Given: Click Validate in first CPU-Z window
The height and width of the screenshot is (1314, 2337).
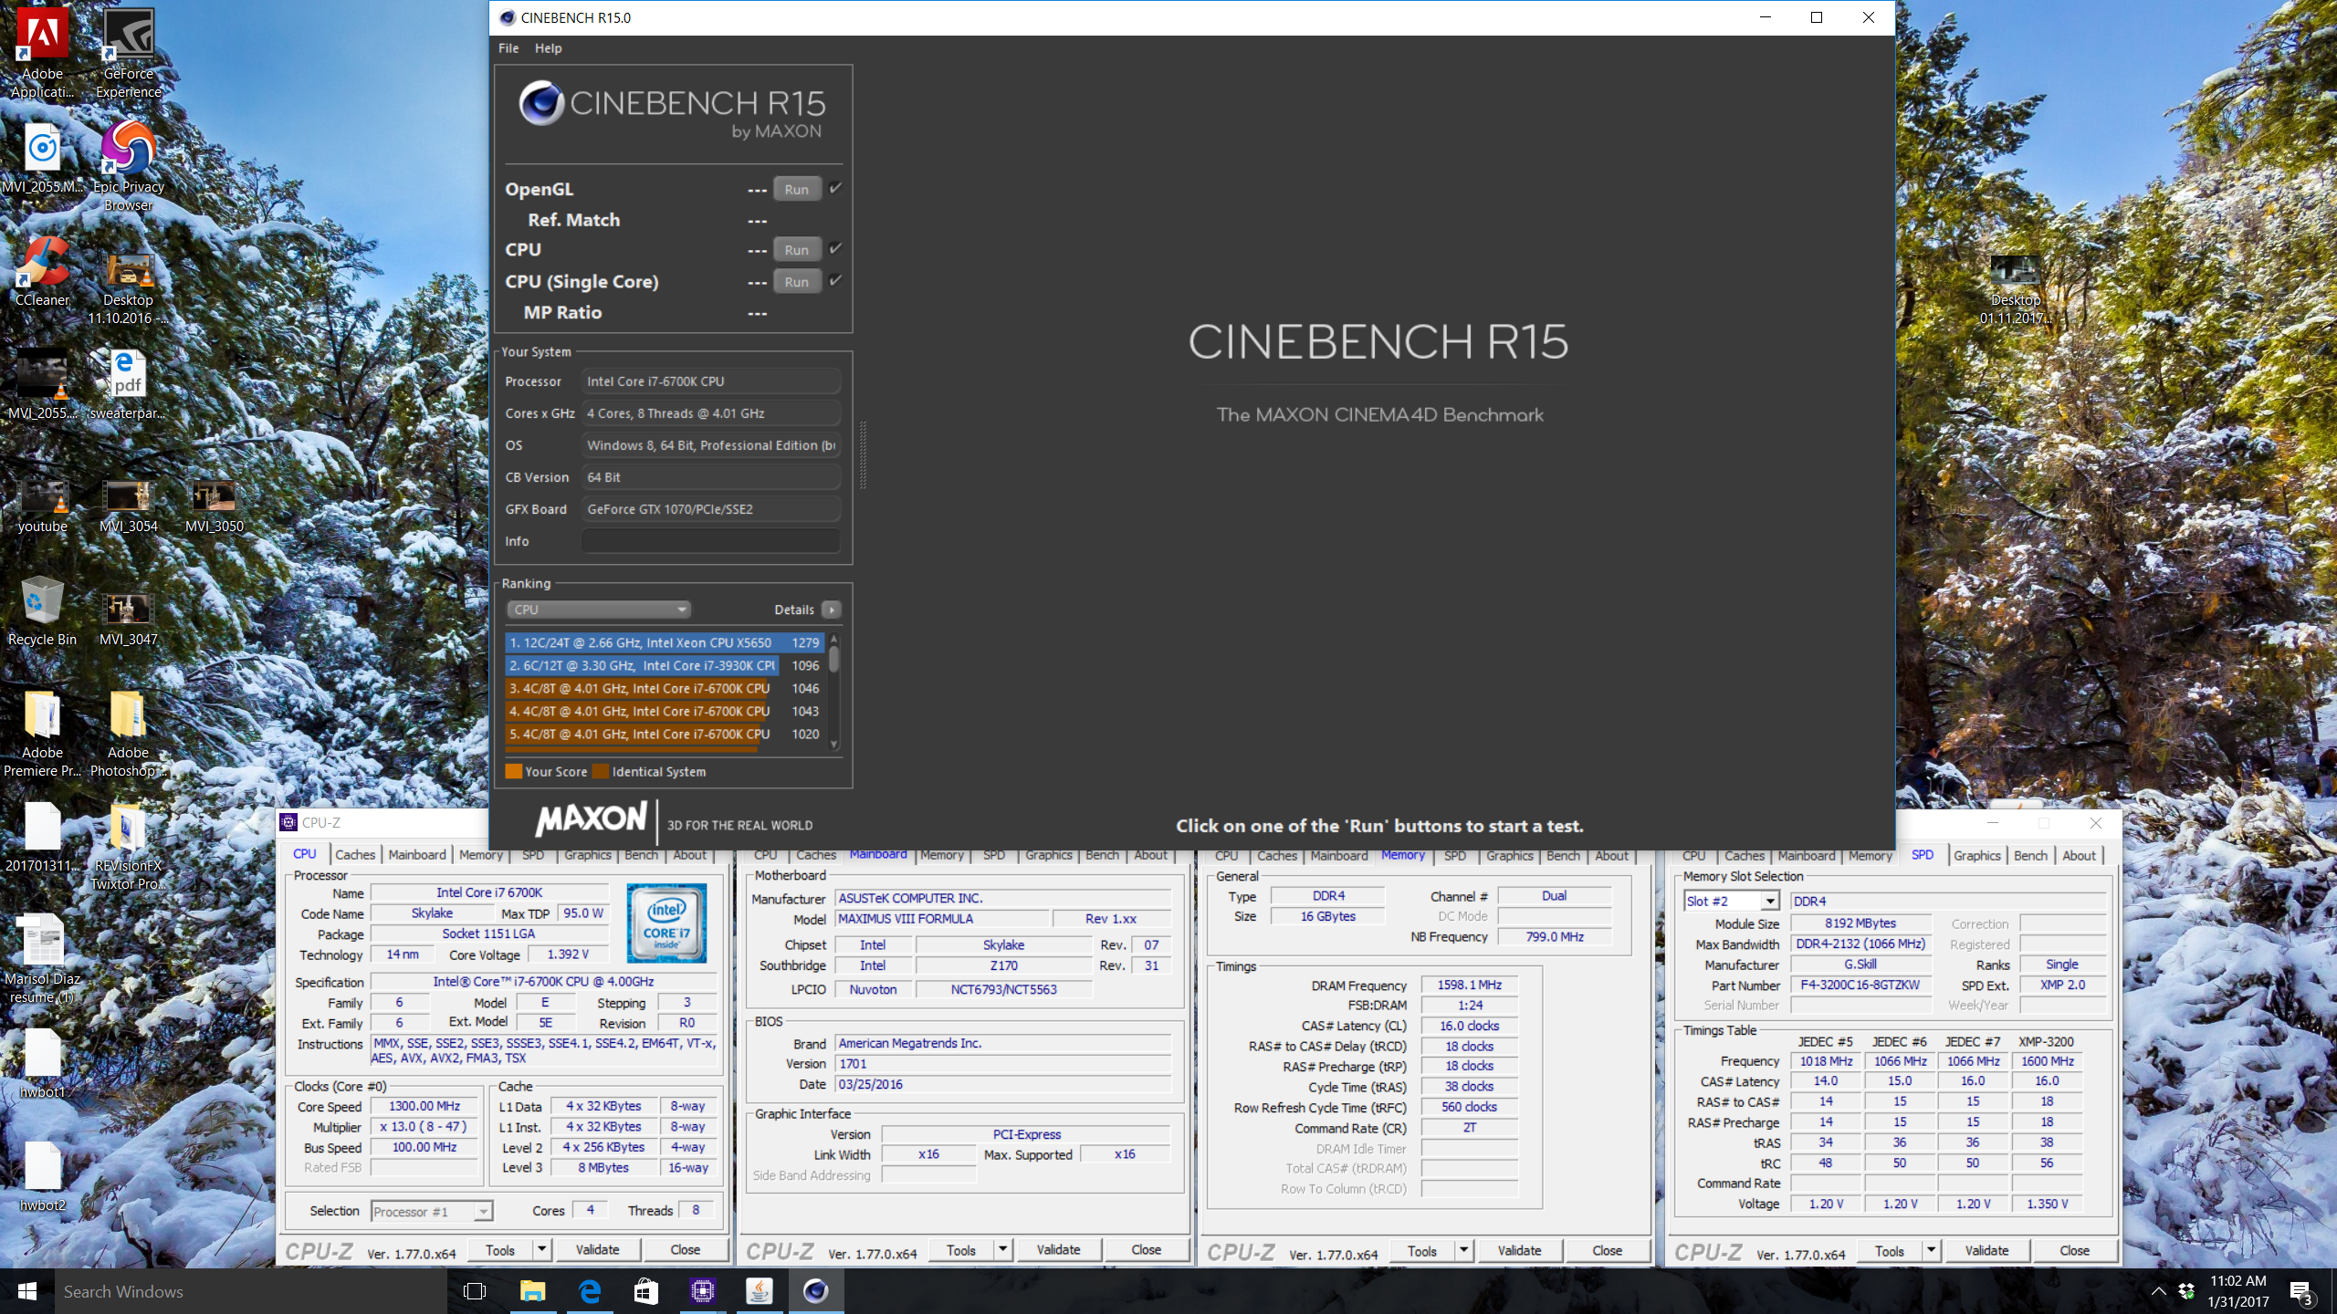Looking at the screenshot, I should pyautogui.click(x=597, y=1249).
